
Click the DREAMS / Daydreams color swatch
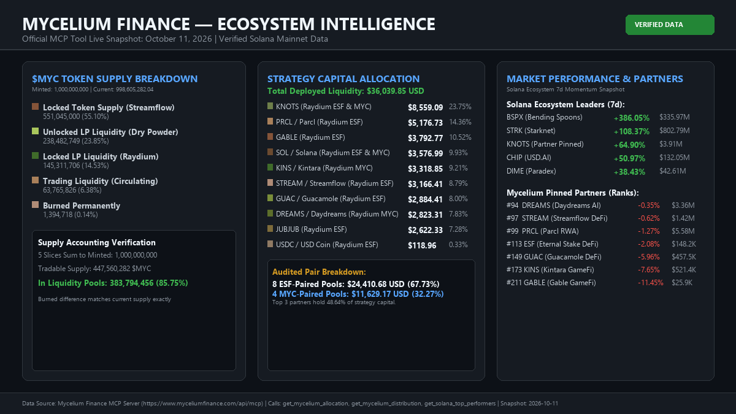point(270,213)
